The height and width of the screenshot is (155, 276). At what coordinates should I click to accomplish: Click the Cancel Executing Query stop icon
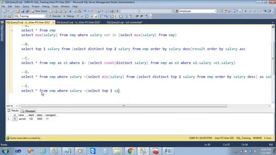pos(78,16)
